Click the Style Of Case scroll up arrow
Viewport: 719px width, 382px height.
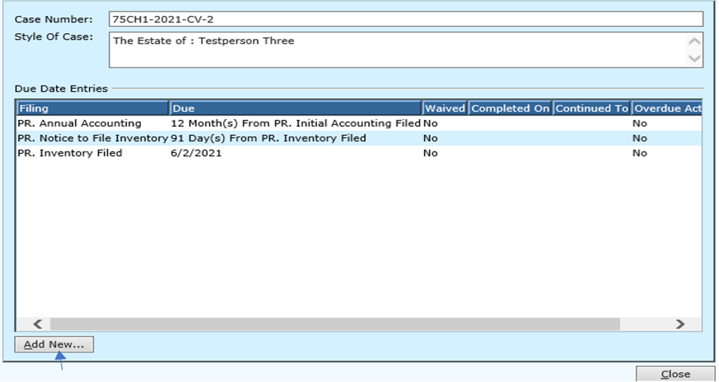pyautogui.click(x=696, y=41)
